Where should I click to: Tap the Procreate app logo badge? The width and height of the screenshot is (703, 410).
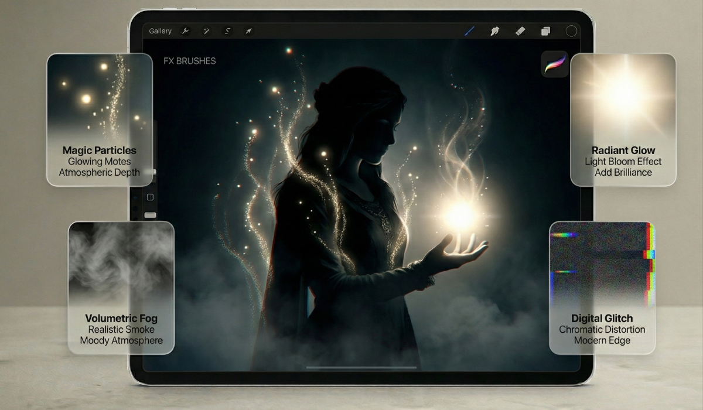click(555, 64)
